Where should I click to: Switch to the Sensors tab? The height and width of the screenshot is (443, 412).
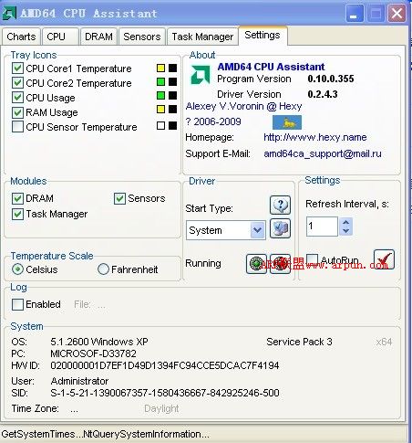[x=142, y=37]
